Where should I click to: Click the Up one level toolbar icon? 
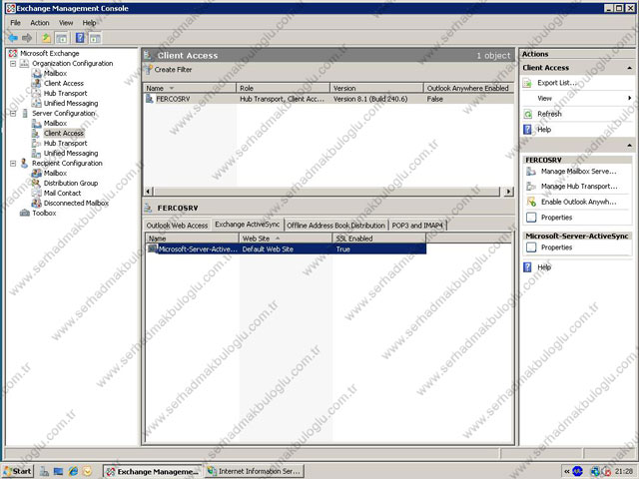47,38
